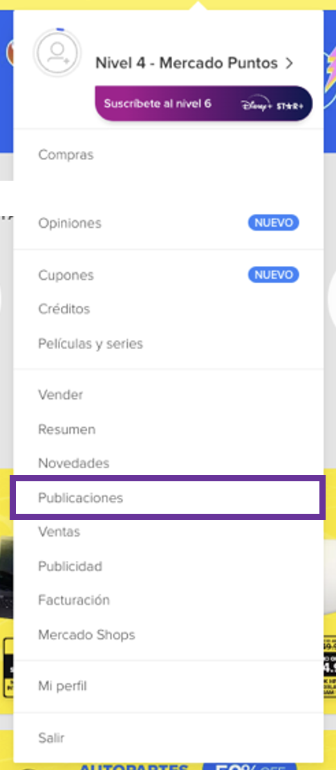This screenshot has height=770, width=336.
Task: Click the user profile avatar icon
Action: pos(57,52)
